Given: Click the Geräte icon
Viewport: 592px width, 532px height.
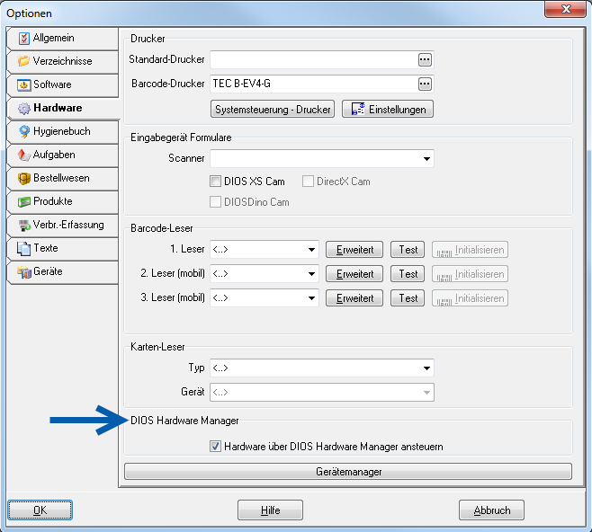Looking at the screenshot, I should point(23,272).
